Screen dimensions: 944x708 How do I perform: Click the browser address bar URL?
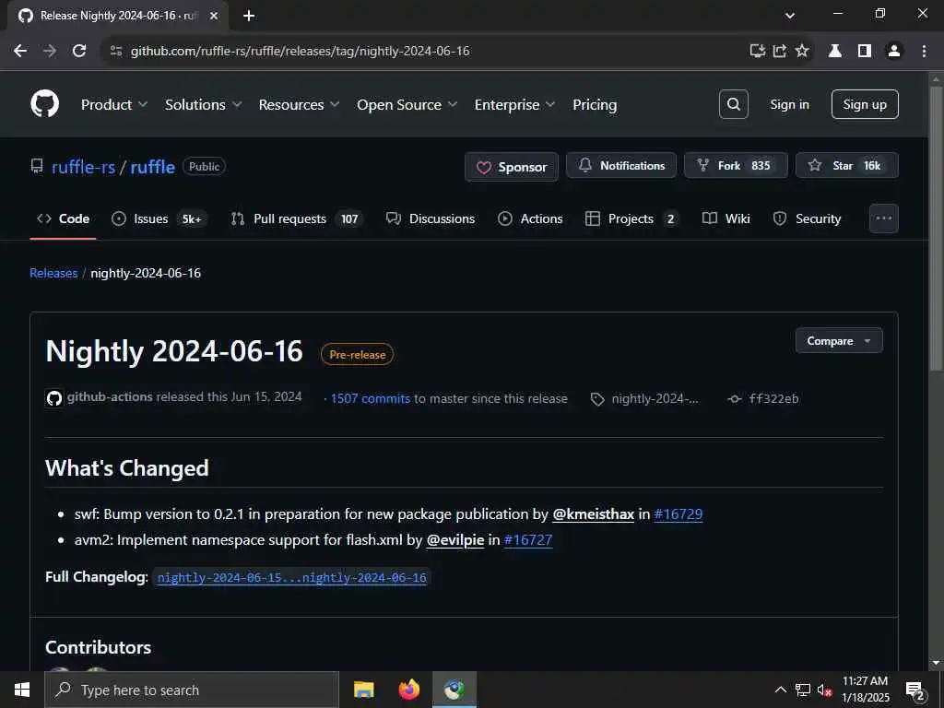[300, 51]
